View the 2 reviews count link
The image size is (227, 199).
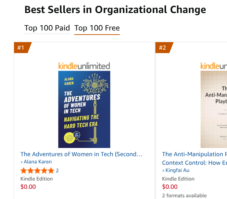57,171
